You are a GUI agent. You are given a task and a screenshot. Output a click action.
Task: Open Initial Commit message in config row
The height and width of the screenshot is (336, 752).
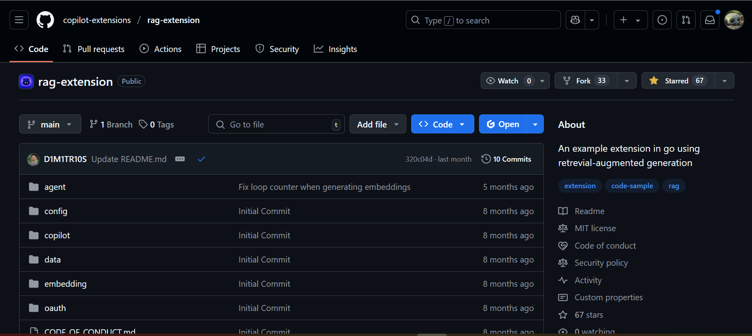click(264, 211)
